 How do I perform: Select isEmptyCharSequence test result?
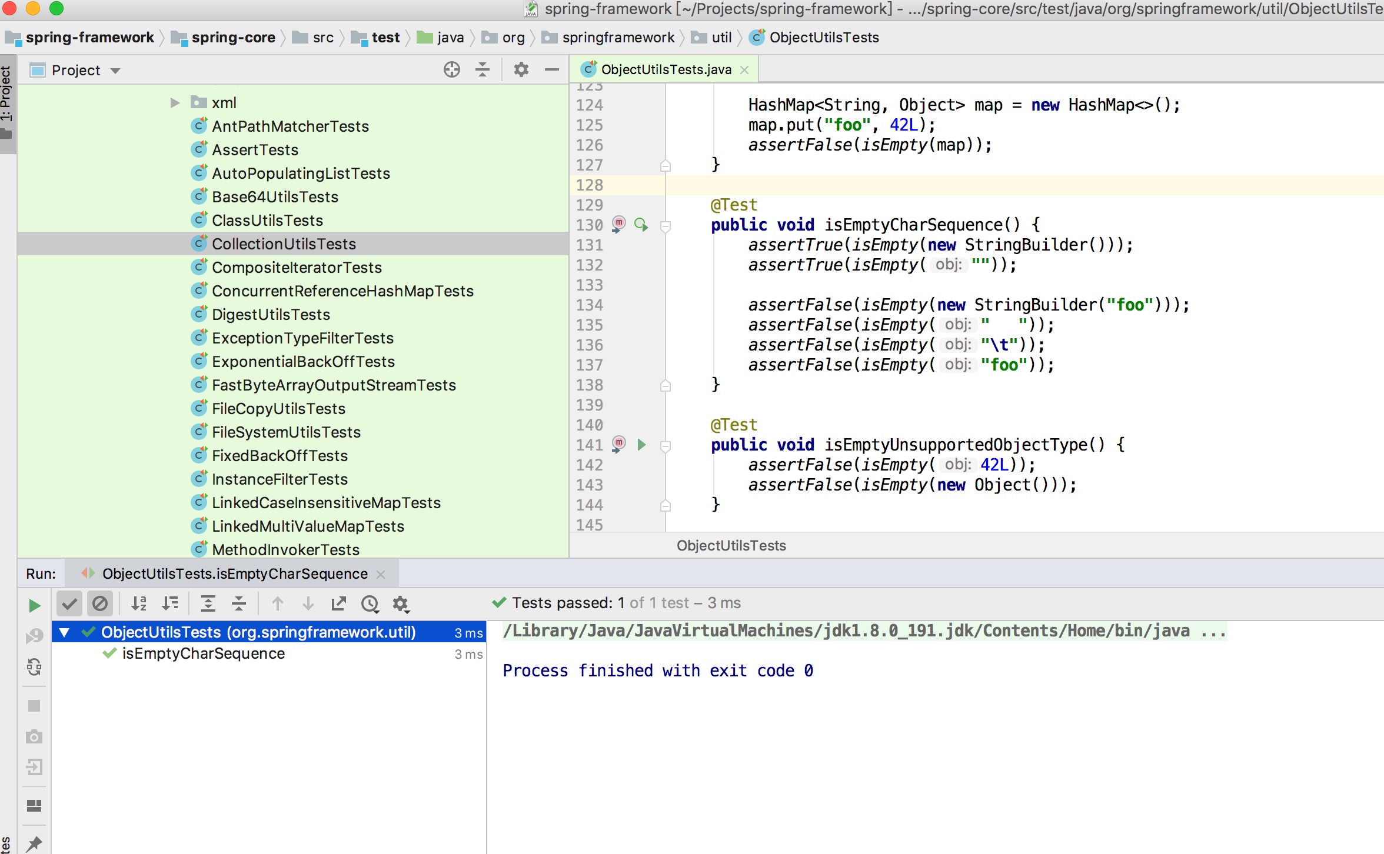coord(203,653)
